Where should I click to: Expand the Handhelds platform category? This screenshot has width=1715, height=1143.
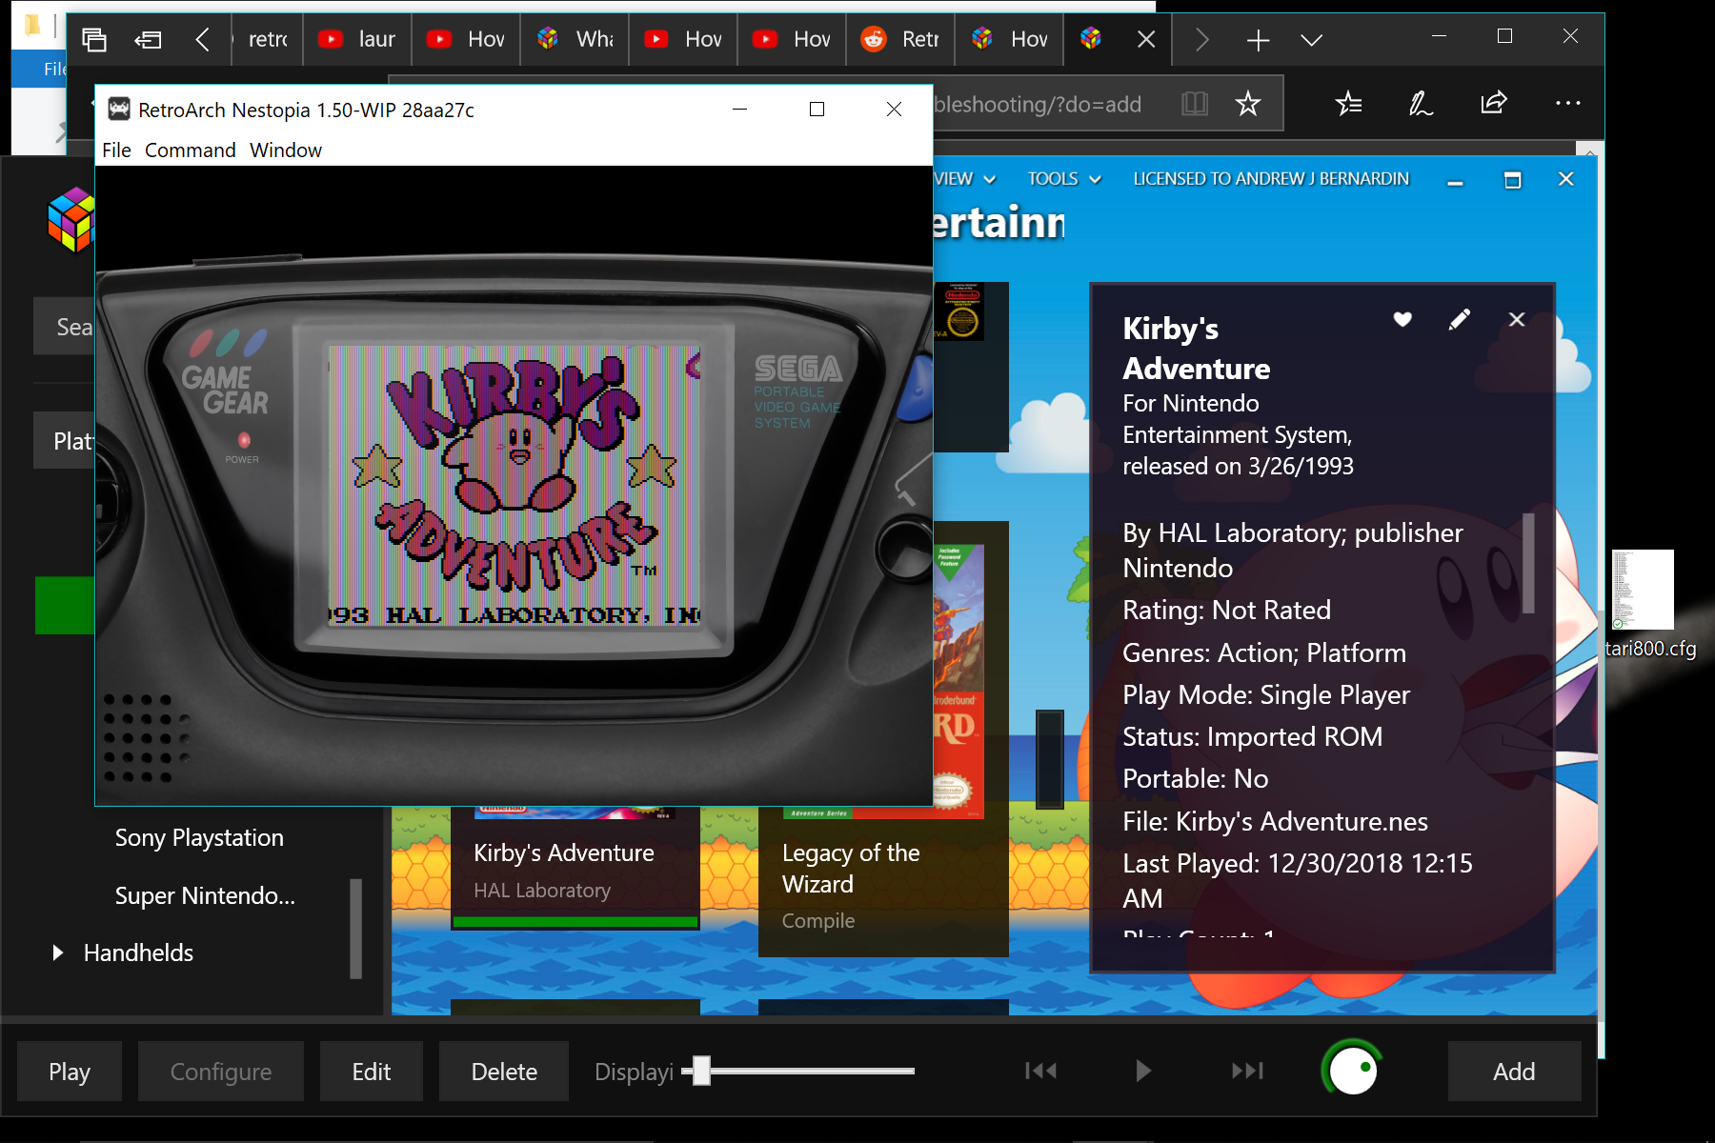(x=58, y=952)
